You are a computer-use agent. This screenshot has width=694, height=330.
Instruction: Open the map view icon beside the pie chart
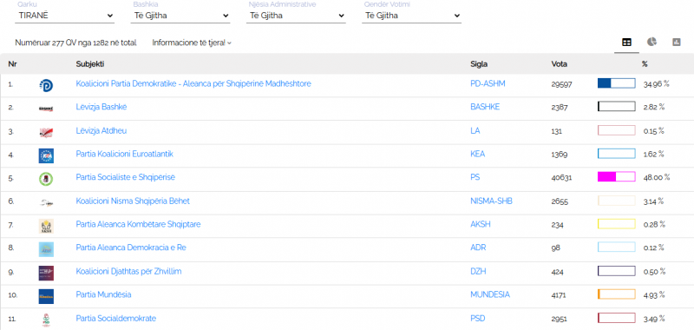677,42
